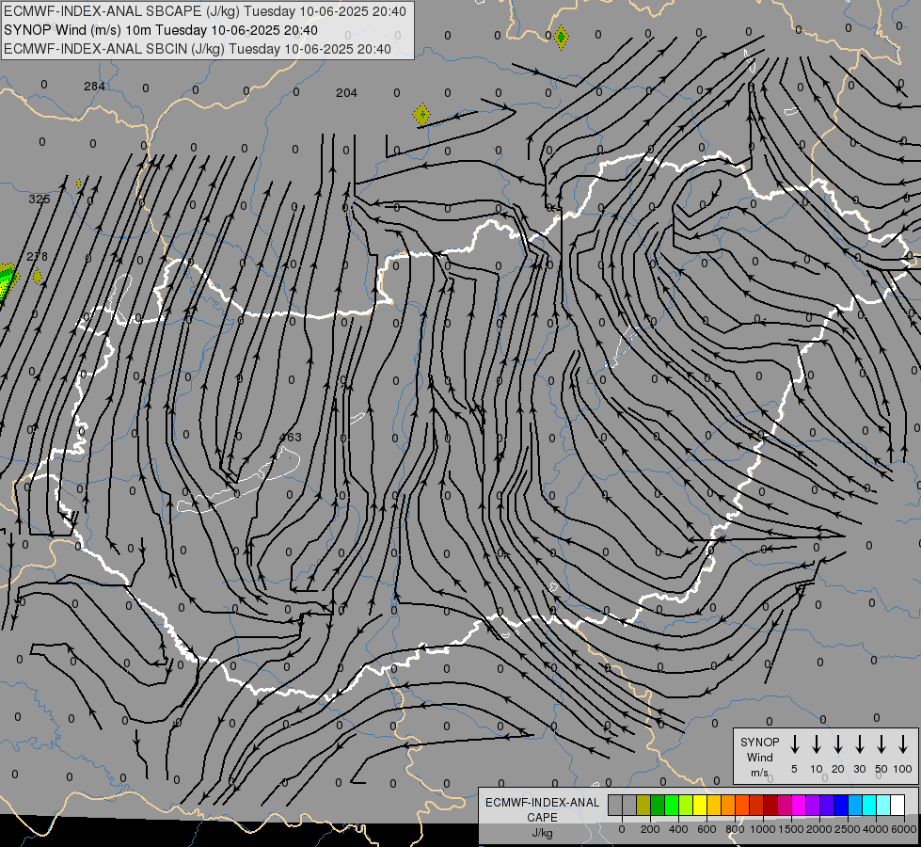Click the ECMWF-INDEX-ANAL CAPE legend label
This screenshot has height=847, width=921.
pyautogui.click(x=542, y=809)
